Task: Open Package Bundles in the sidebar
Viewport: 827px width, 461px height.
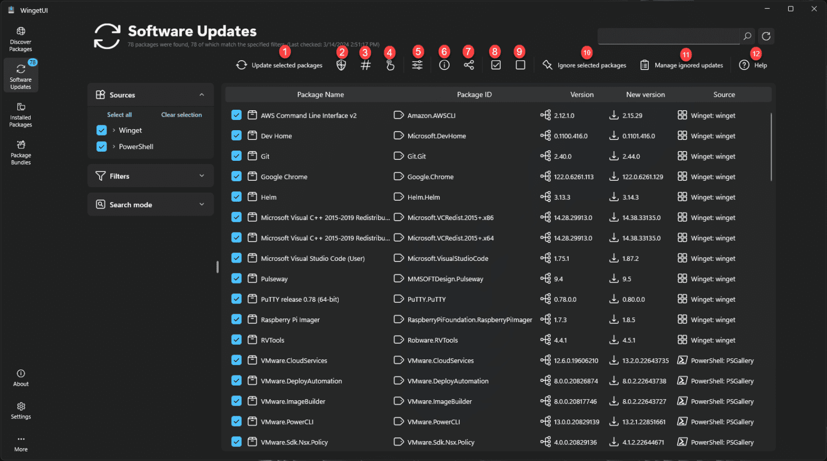Action: tap(20, 152)
